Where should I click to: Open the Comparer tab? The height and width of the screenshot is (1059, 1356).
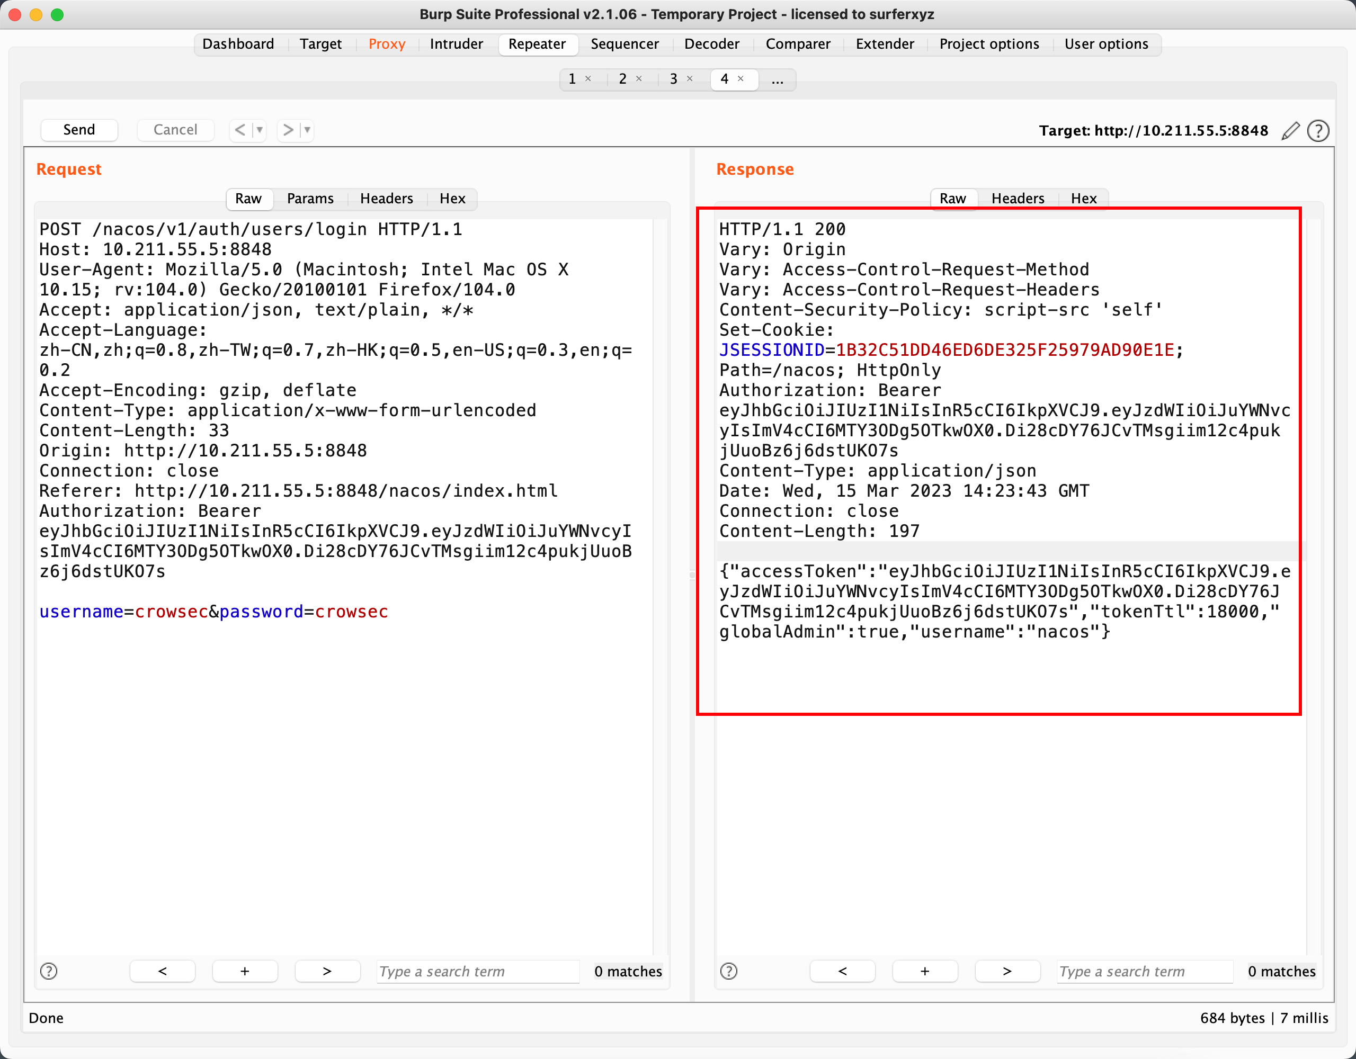click(798, 44)
